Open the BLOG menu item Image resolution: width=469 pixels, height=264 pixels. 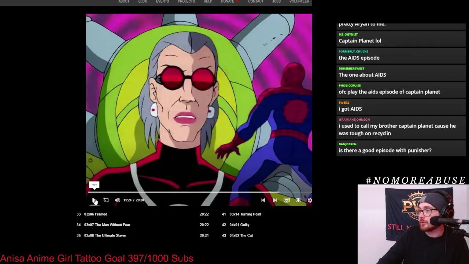143,1
